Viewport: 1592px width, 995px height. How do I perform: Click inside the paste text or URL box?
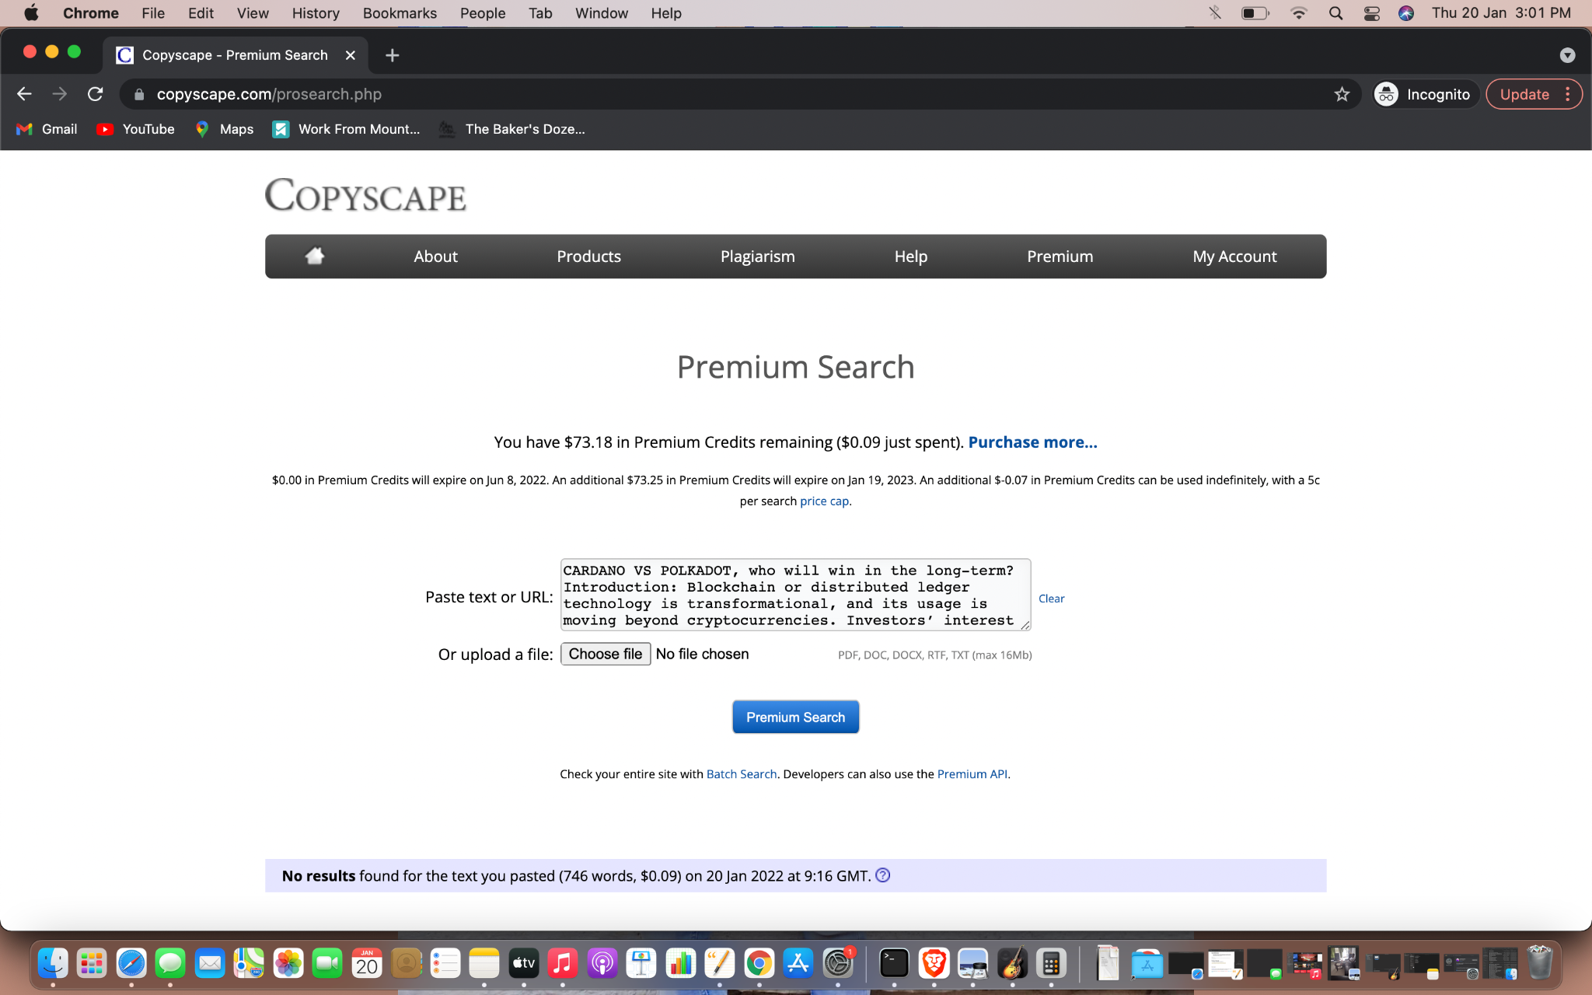tap(795, 595)
